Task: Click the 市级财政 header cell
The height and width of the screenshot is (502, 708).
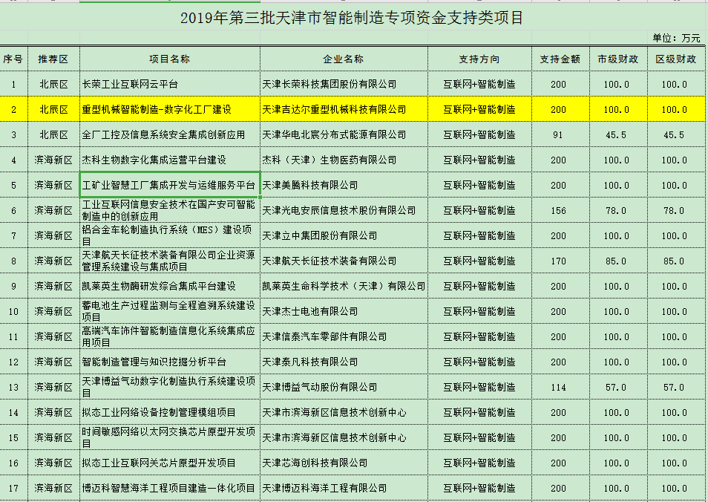Action: [x=617, y=59]
